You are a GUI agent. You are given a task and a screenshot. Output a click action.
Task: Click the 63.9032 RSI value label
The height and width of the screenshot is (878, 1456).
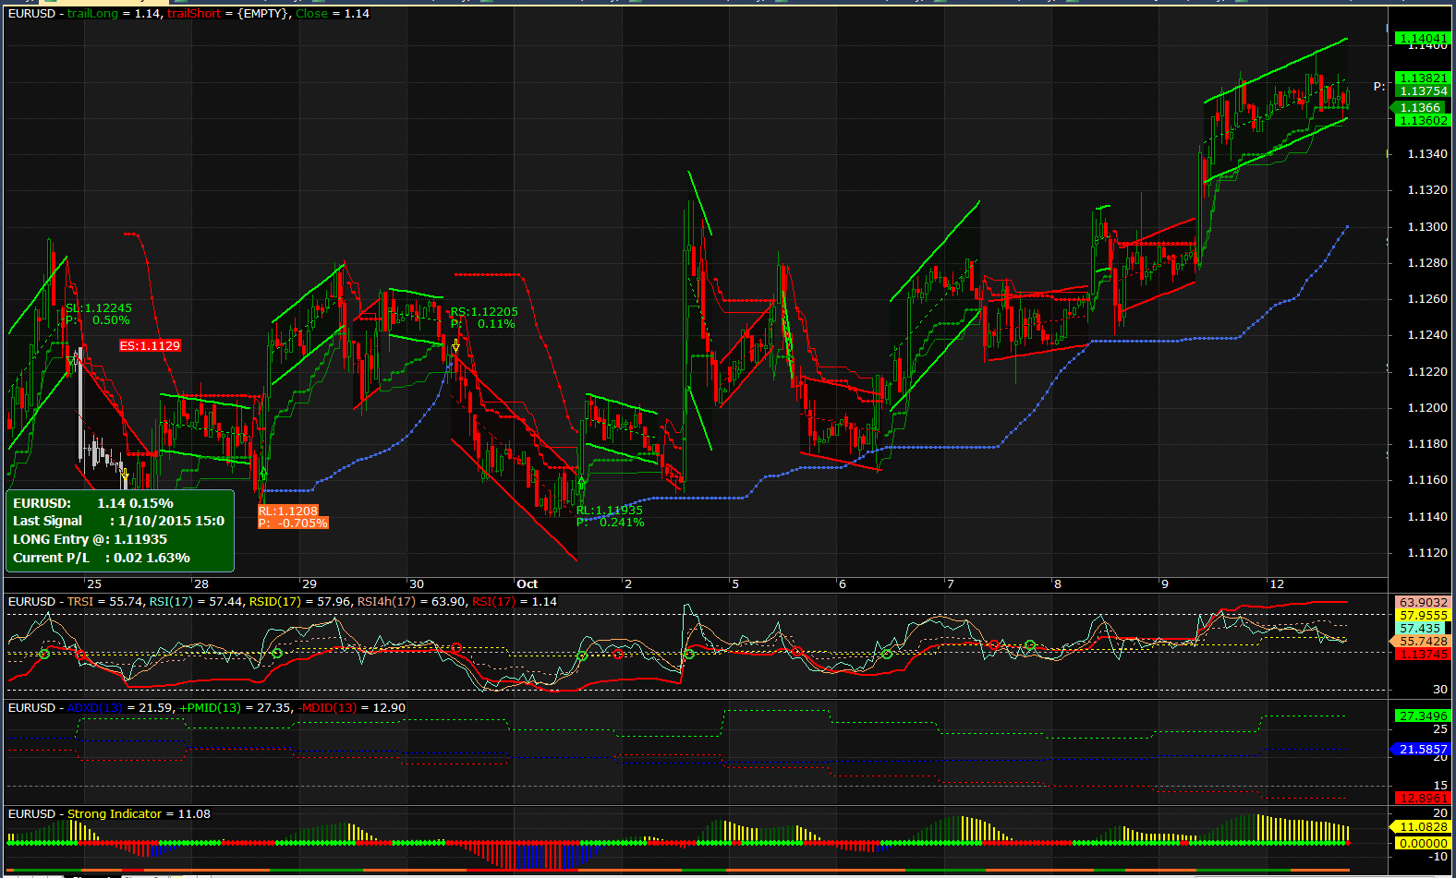[x=1424, y=603]
